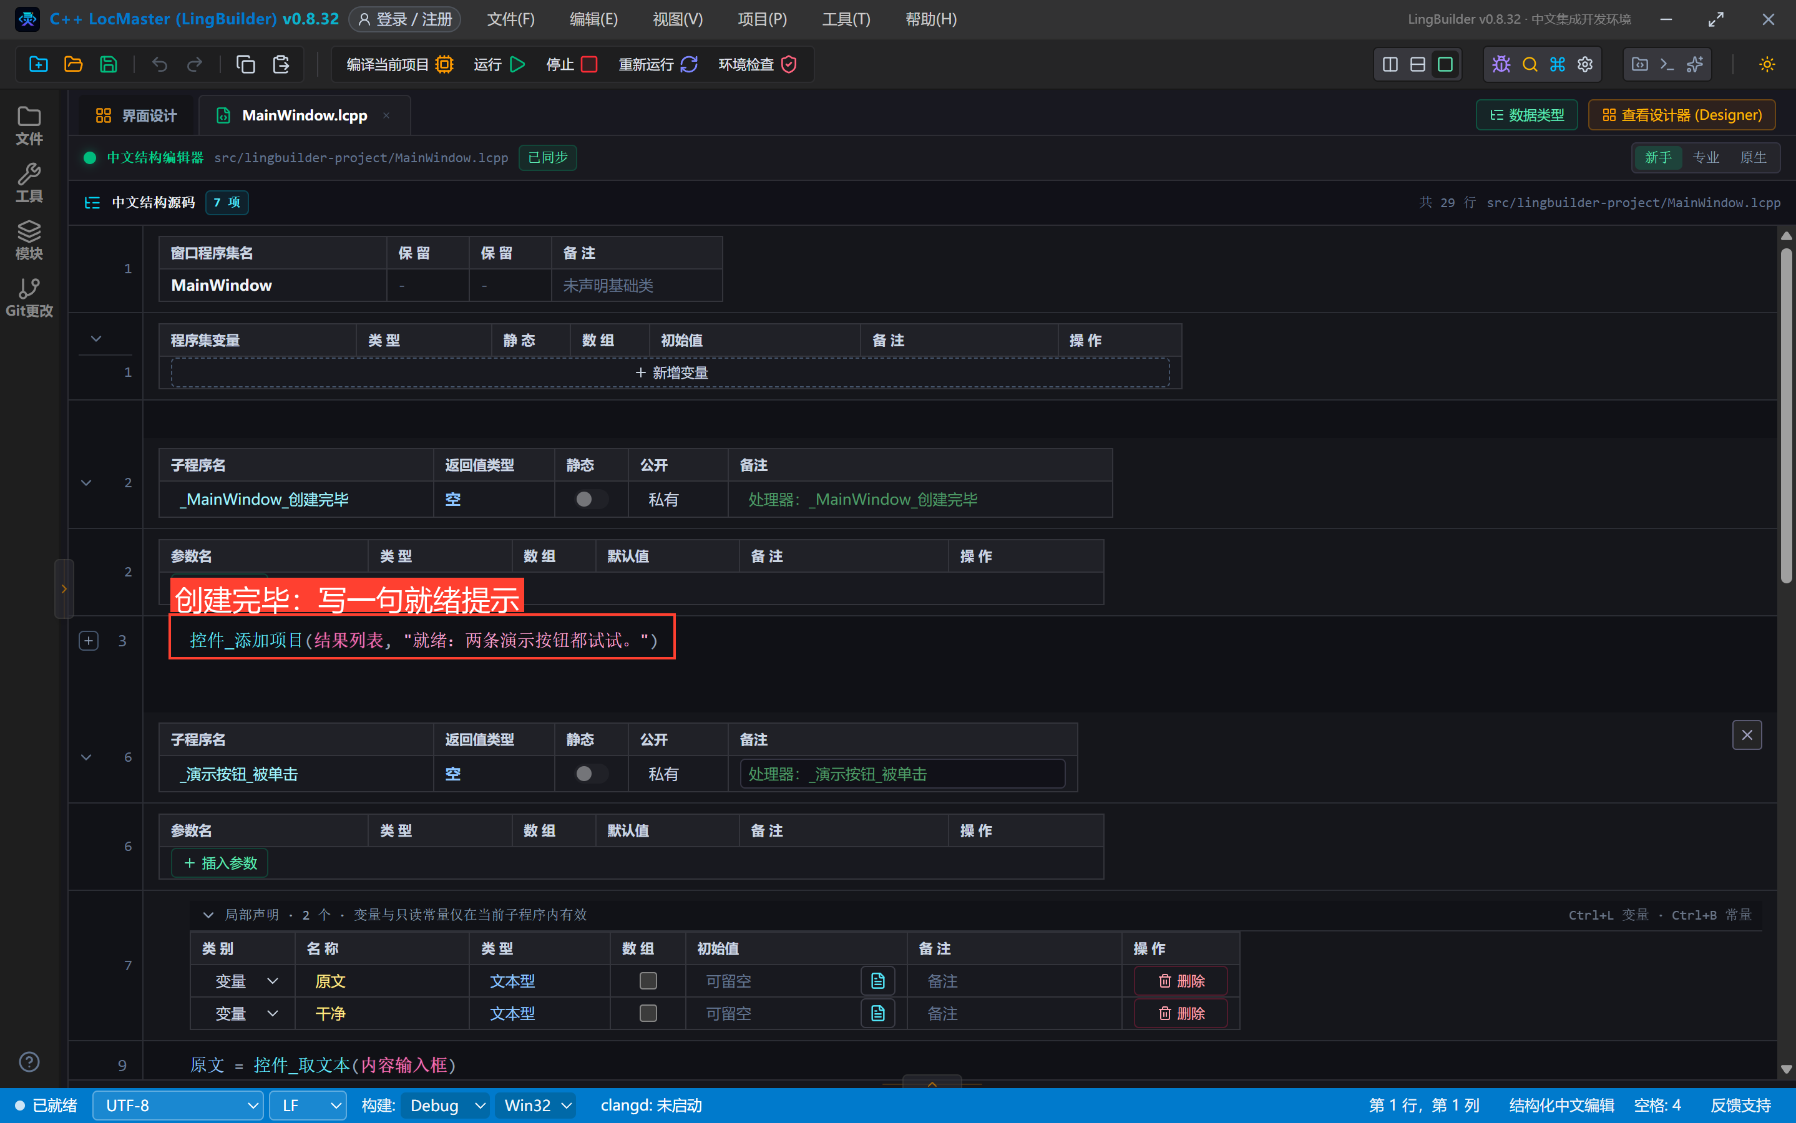
Task: Delete the 干净 variable row
Action: click(x=1180, y=1013)
